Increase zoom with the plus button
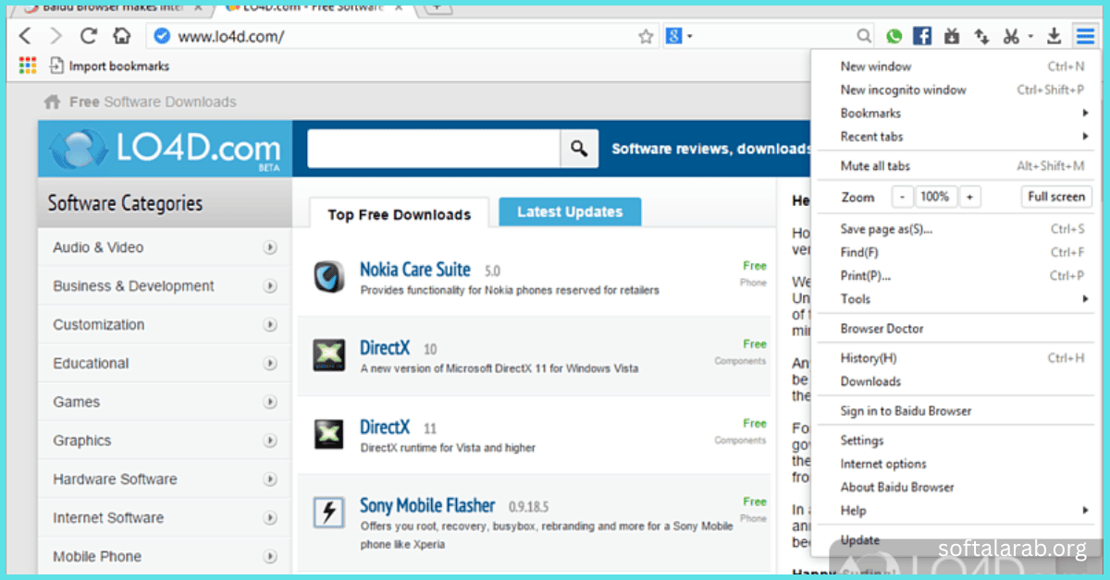 969,197
